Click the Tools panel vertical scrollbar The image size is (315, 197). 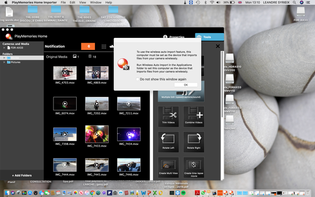222,85
